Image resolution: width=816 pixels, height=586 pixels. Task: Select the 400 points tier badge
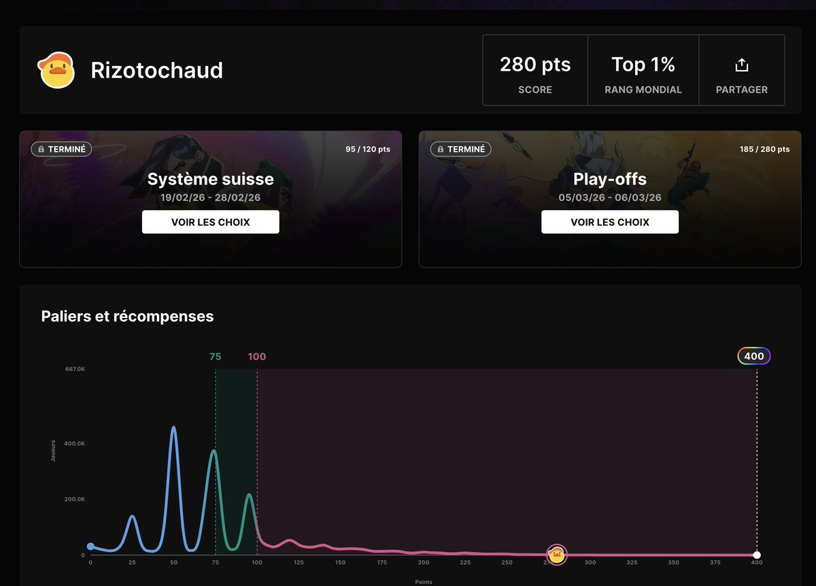coord(754,356)
